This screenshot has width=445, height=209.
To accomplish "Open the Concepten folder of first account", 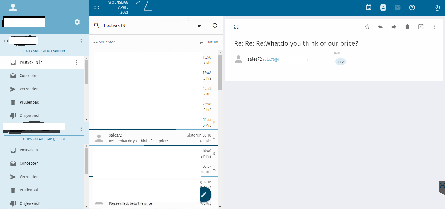I will coord(29,76).
